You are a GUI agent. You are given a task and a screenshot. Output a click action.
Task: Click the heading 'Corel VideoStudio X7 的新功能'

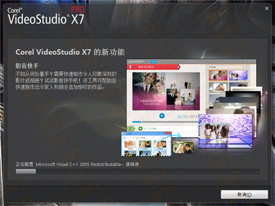tap(70, 52)
